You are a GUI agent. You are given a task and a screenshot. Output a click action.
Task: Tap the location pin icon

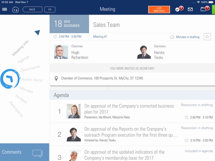(56, 79)
